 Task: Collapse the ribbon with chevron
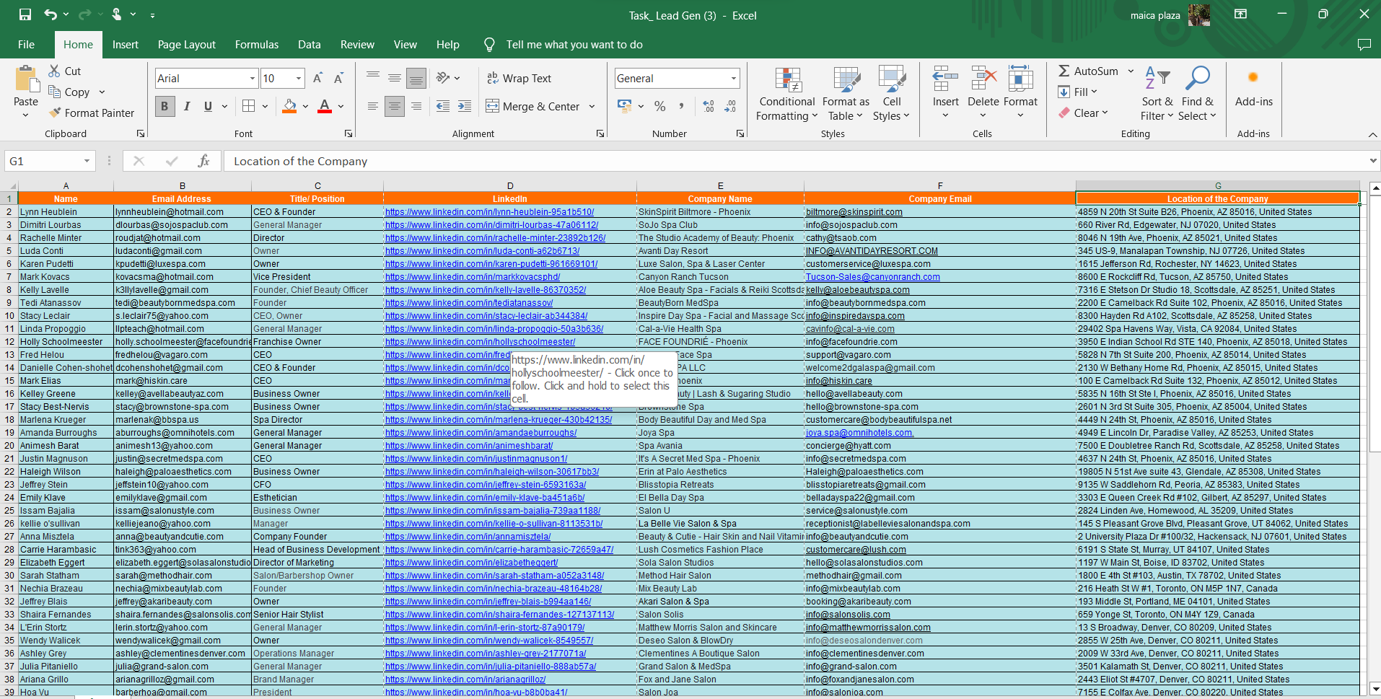click(x=1372, y=134)
